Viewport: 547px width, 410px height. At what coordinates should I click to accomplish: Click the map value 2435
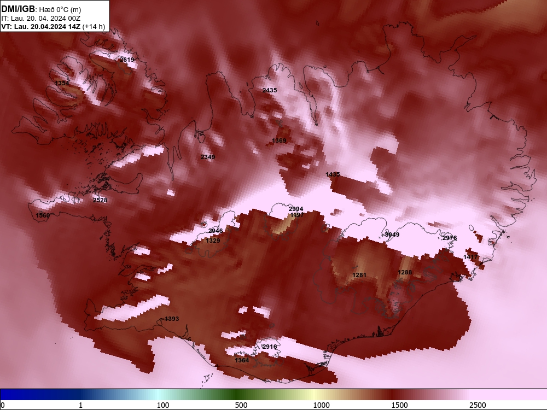(x=270, y=90)
